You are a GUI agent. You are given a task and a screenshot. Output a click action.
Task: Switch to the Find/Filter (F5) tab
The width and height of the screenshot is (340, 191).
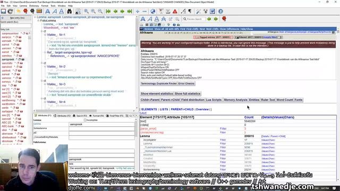[115, 116]
